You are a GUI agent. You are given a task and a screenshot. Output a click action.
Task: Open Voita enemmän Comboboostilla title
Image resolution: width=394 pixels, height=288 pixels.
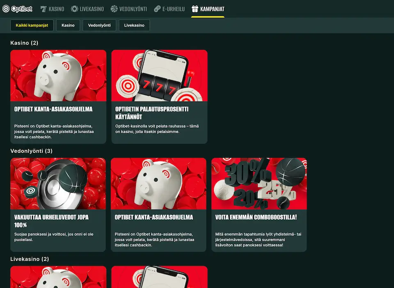click(x=256, y=217)
